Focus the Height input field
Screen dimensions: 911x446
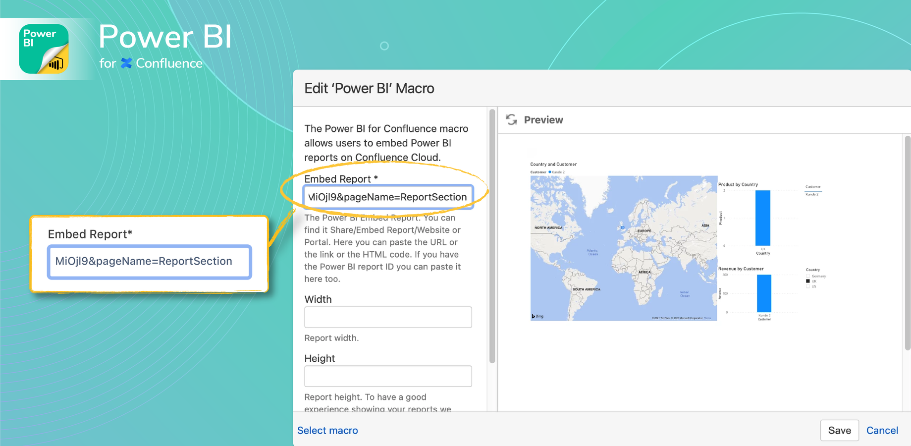pyautogui.click(x=388, y=376)
